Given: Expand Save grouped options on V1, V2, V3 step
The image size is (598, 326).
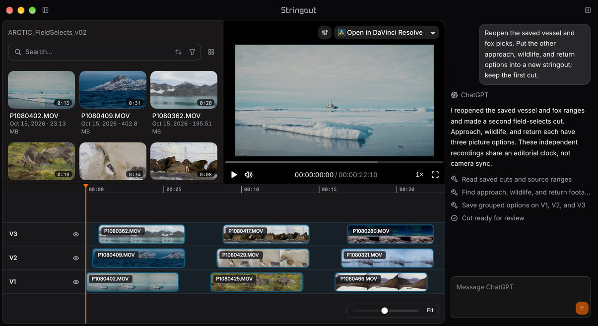Looking at the screenshot, I should point(518,205).
